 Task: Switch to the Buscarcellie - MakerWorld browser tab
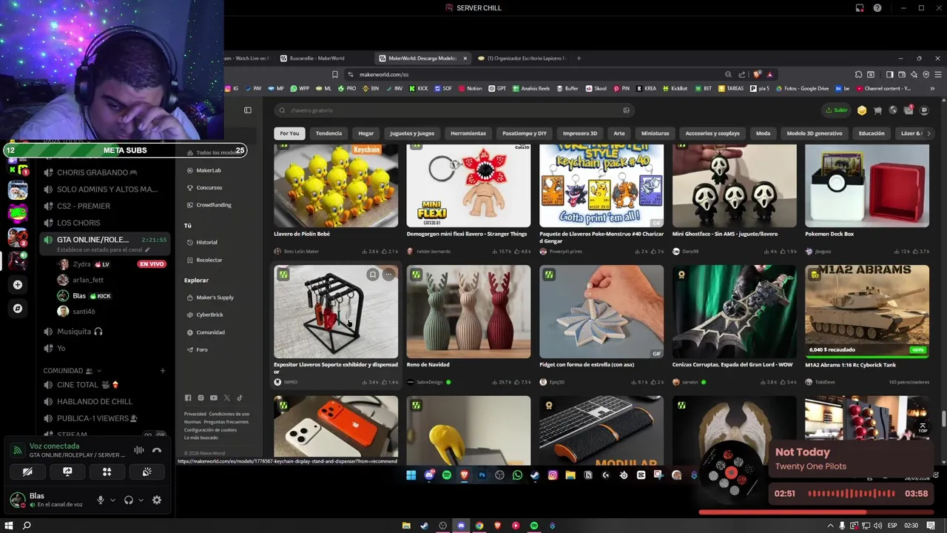[x=317, y=58]
